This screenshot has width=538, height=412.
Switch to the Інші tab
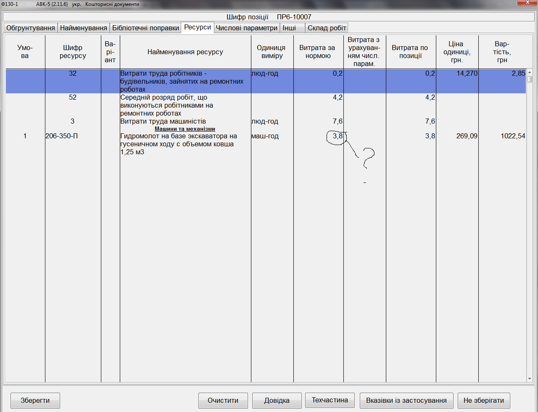pyautogui.click(x=289, y=28)
